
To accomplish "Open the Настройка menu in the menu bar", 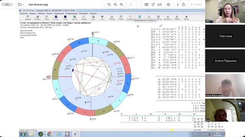I will pos(83,14).
